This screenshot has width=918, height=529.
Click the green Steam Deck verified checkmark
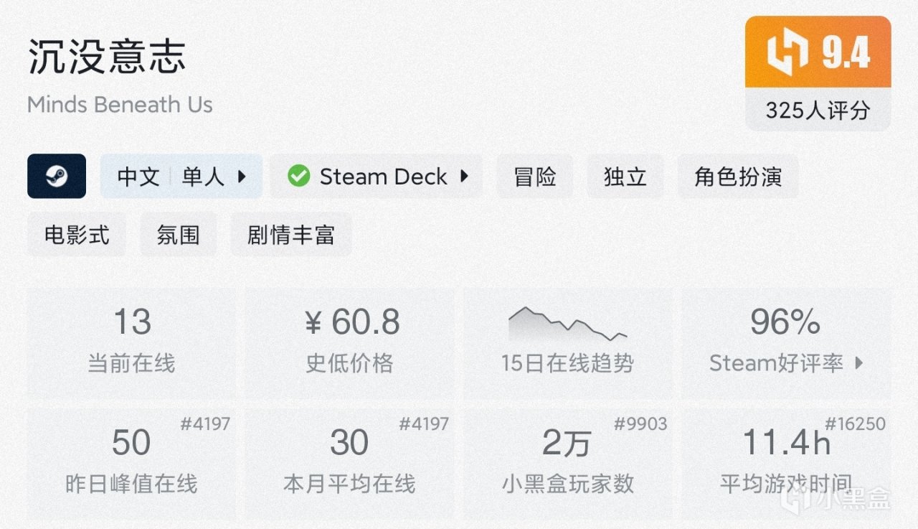click(298, 176)
